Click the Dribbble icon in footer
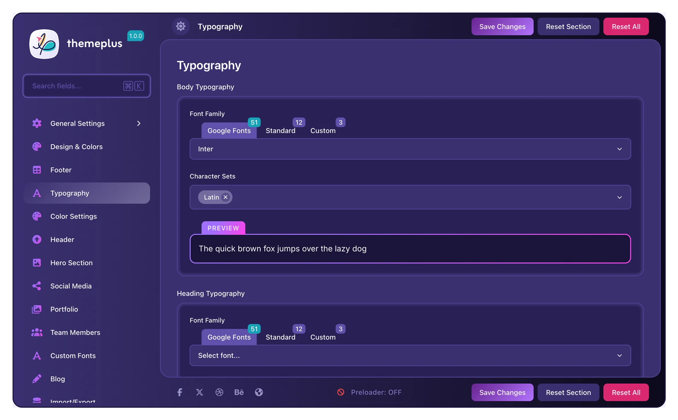The height and width of the screenshot is (420, 678). click(219, 392)
